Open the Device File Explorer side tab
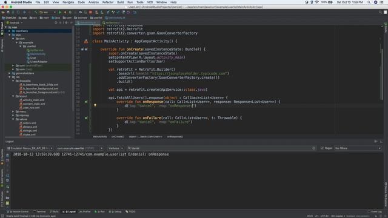The height and width of the screenshot is (218, 388). (x=386, y=195)
